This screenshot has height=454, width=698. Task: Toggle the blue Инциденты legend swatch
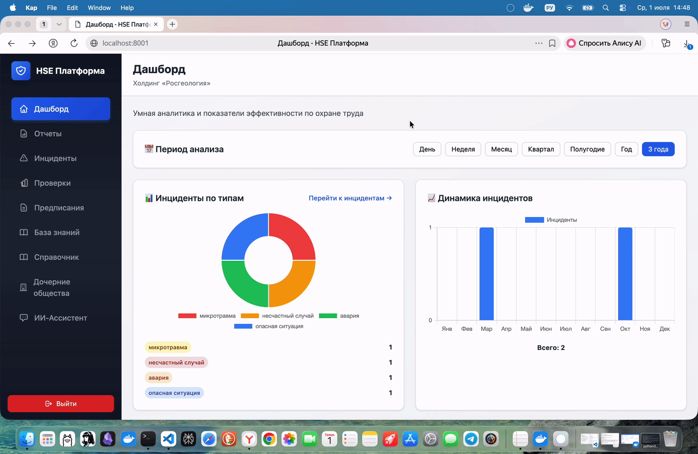point(534,220)
